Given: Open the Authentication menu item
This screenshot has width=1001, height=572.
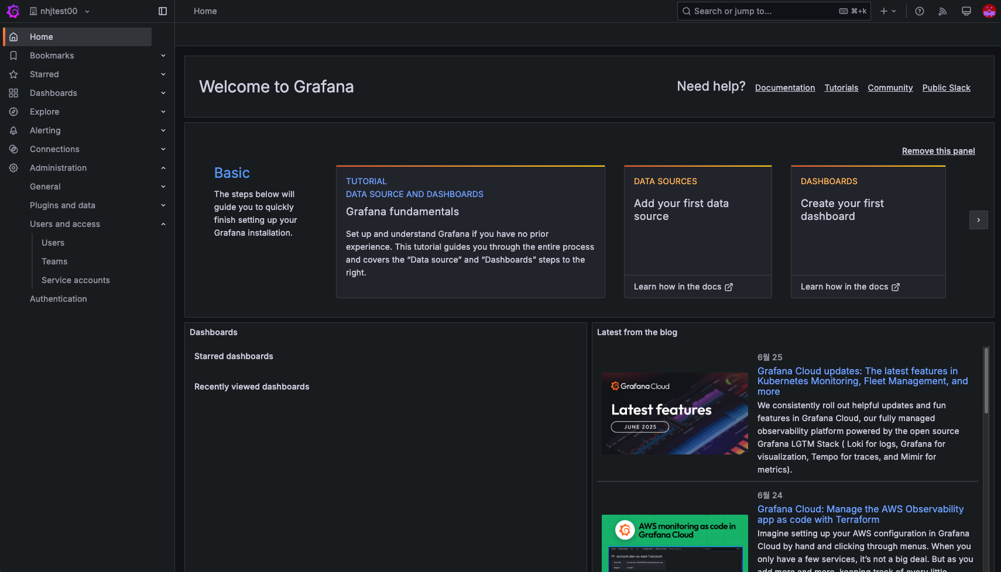Looking at the screenshot, I should [x=59, y=299].
